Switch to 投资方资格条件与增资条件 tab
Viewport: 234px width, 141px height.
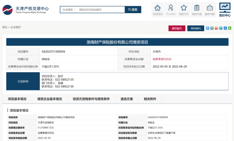[91, 99]
